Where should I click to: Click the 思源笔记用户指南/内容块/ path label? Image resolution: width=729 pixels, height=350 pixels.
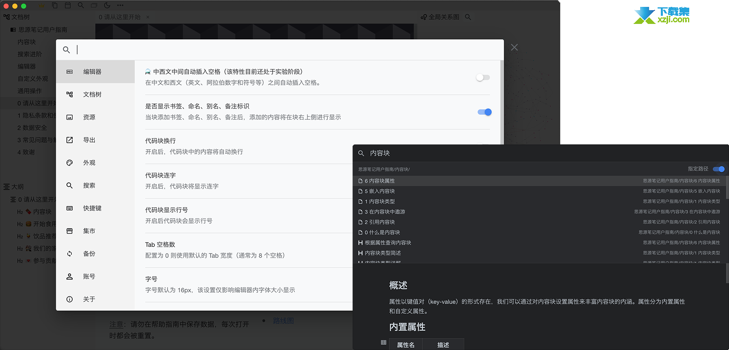384,169
